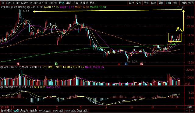Click the 返回 back button
Viewport: 195px width, 113px height.
[191, 3]
